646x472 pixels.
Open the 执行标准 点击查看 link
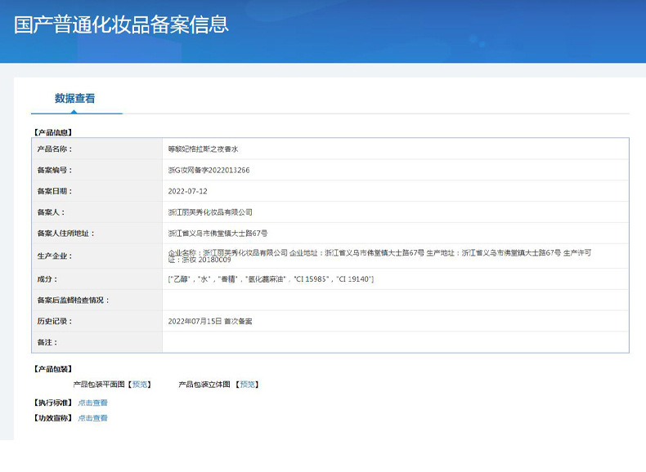click(x=92, y=403)
